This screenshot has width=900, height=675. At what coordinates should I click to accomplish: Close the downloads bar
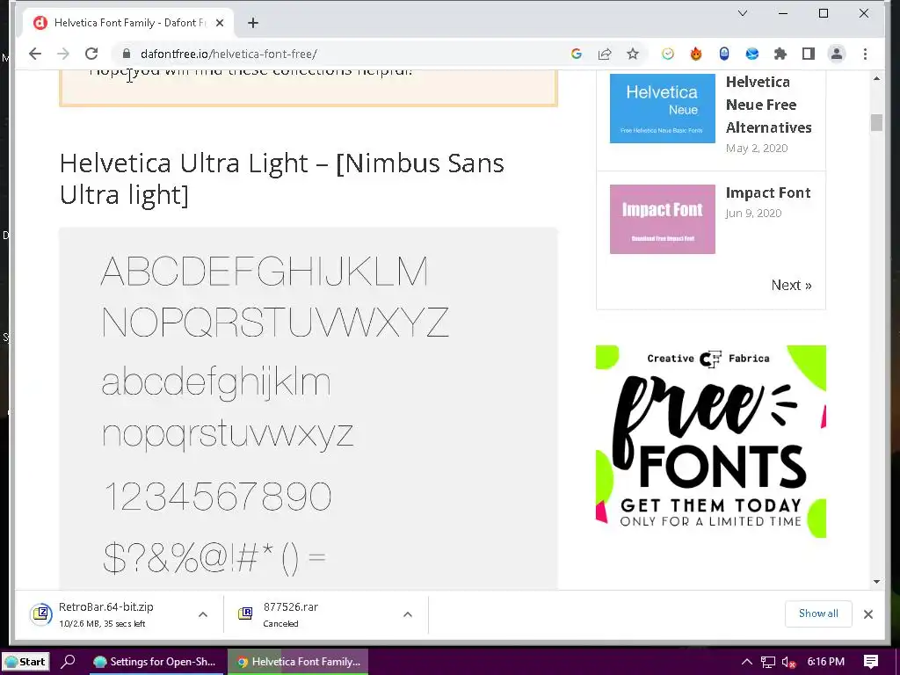[867, 614]
